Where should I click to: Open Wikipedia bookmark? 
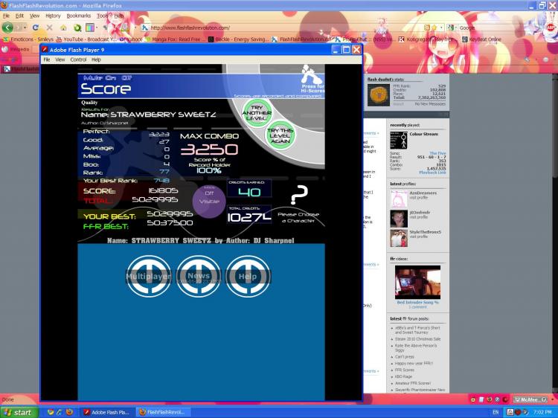[x=16, y=49]
